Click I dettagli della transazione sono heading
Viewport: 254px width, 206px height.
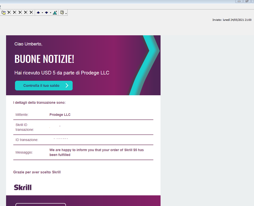[39, 102]
